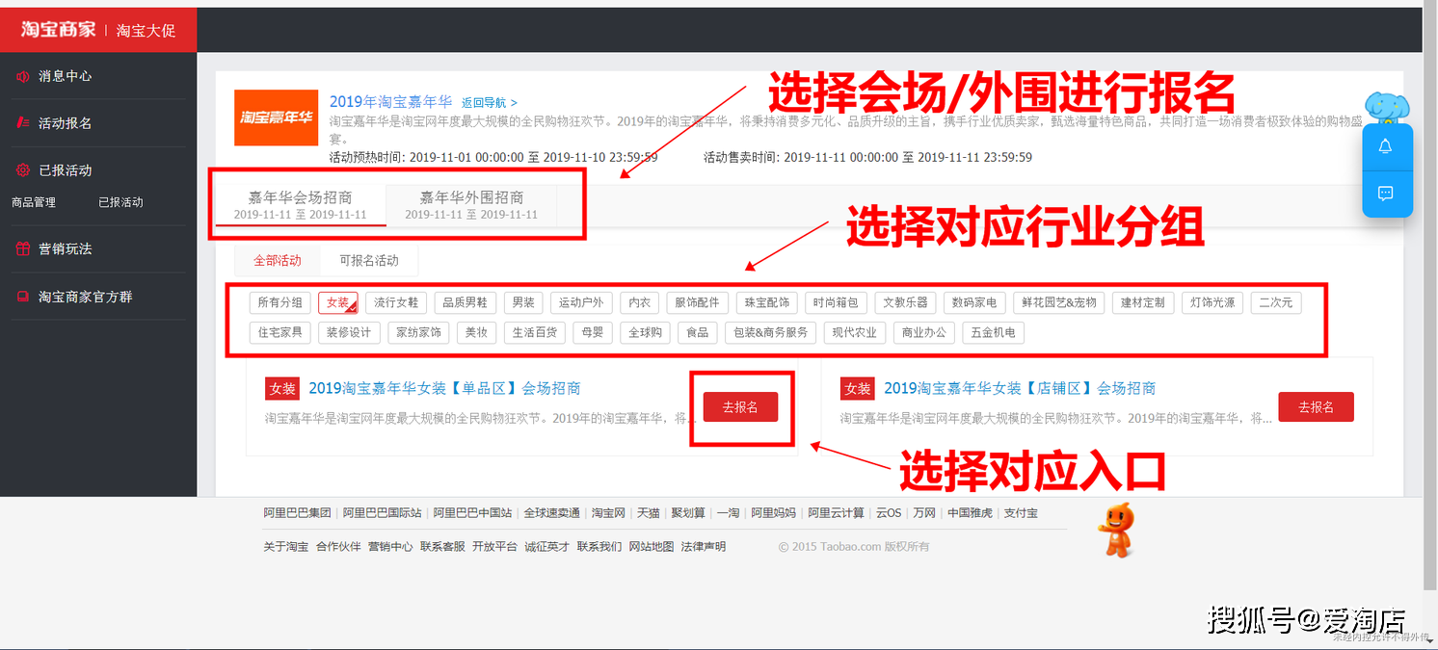
Task: Select 女装 category filter
Action: [338, 302]
